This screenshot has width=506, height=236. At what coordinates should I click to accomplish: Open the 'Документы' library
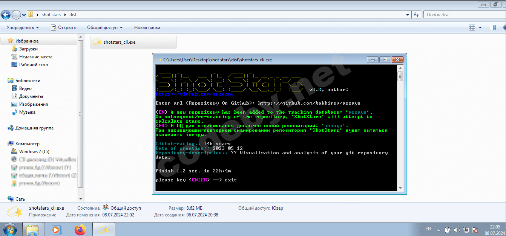[x=31, y=96]
